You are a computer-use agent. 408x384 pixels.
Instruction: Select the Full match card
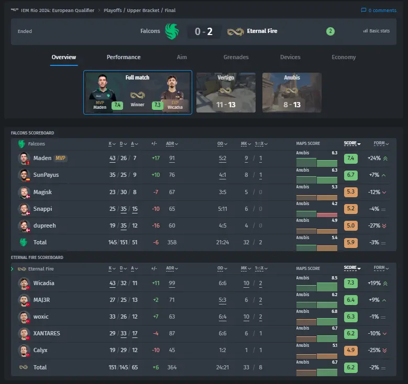point(138,92)
